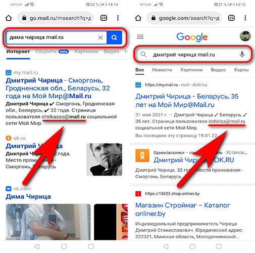The height and width of the screenshot is (253, 255).
Task: Open the Дима Чирица vk.com result
Action: pos(28,196)
